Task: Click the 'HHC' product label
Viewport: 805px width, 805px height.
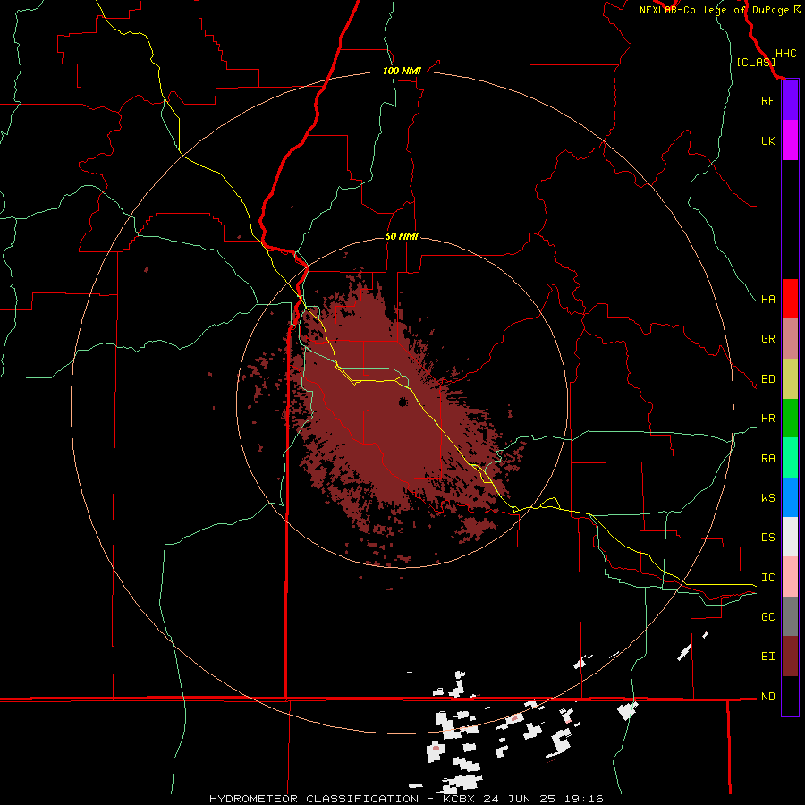Action: tap(786, 54)
